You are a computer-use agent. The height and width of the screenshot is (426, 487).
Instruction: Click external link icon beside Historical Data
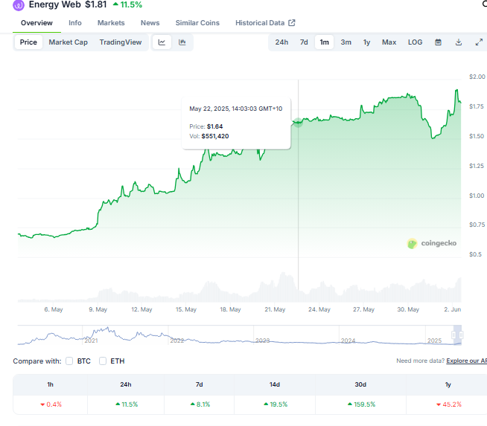point(292,22)
